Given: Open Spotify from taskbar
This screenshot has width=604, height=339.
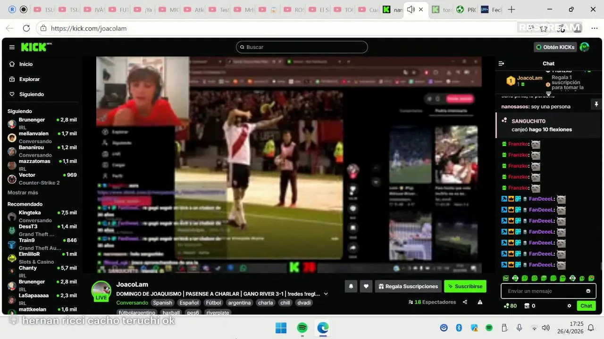Looking at the screenshot, I should pyautogui.click(x=302, y=328).
